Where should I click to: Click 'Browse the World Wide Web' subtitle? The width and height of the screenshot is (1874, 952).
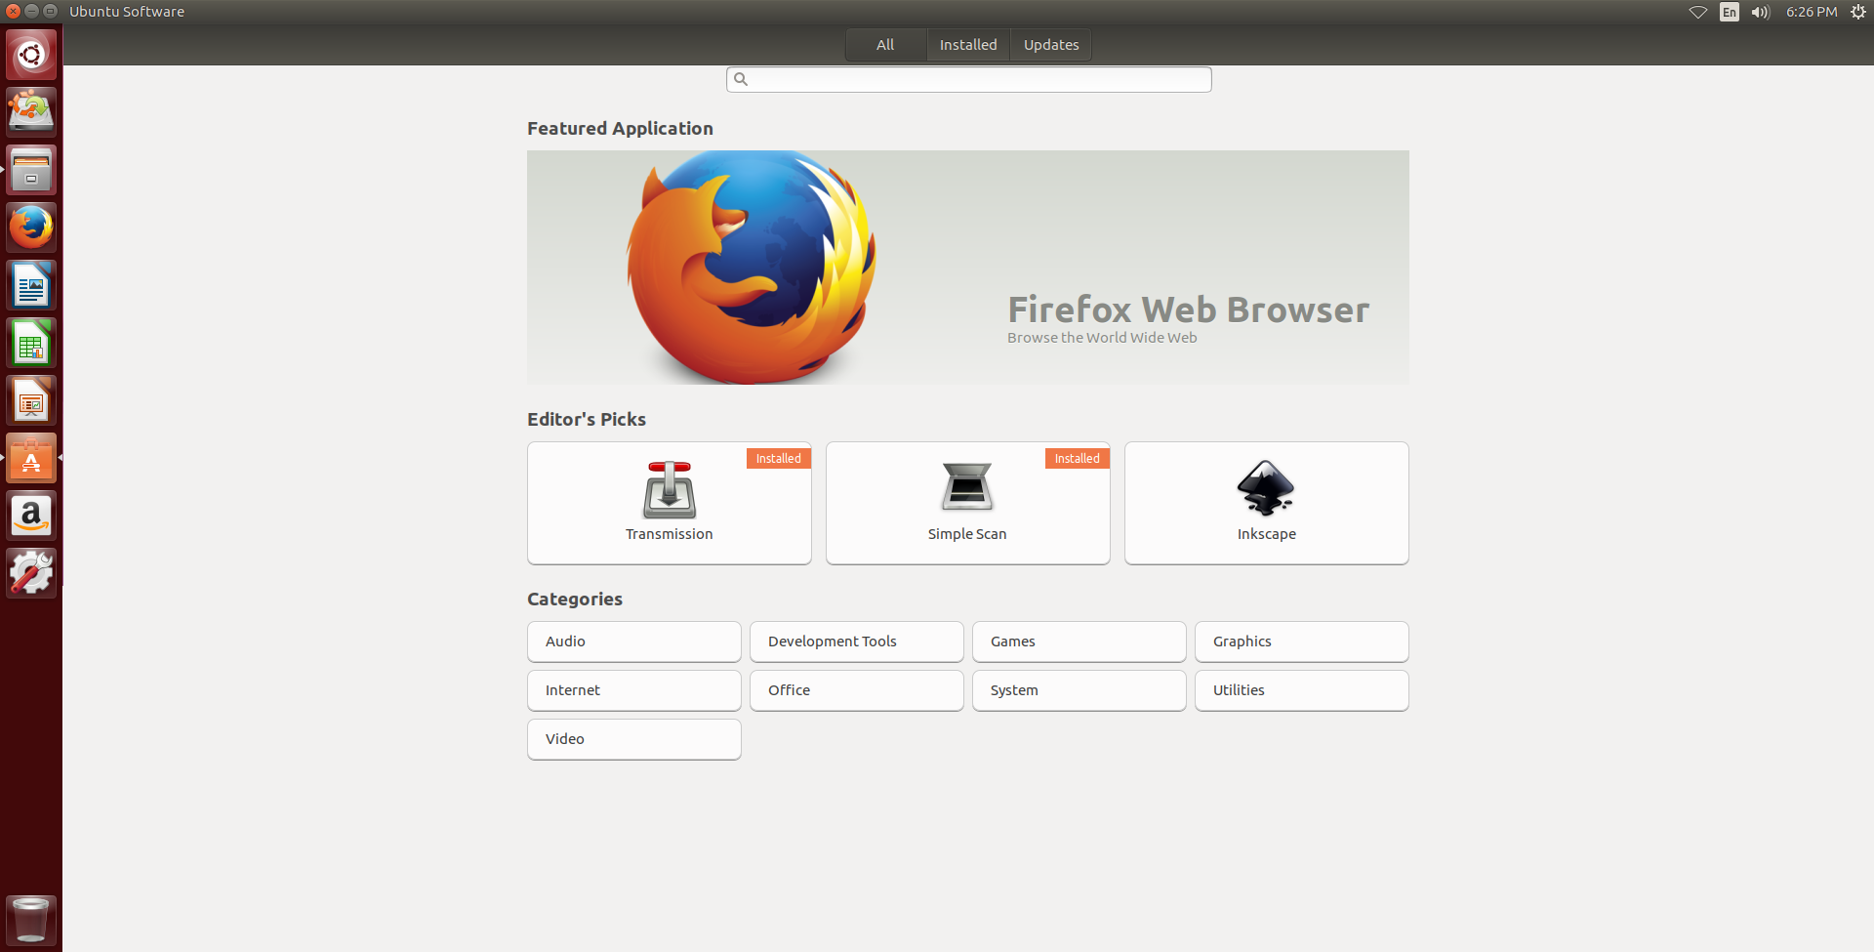click(1102, 338)
